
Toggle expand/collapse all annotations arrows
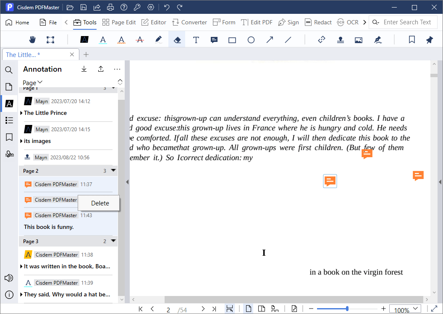pos(120,82)
